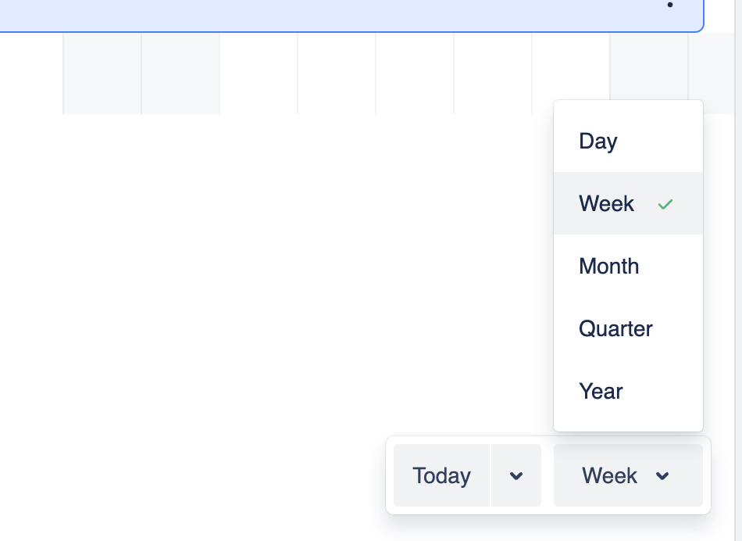
Task: Select the checked Week menu entry
Action: 607,204
